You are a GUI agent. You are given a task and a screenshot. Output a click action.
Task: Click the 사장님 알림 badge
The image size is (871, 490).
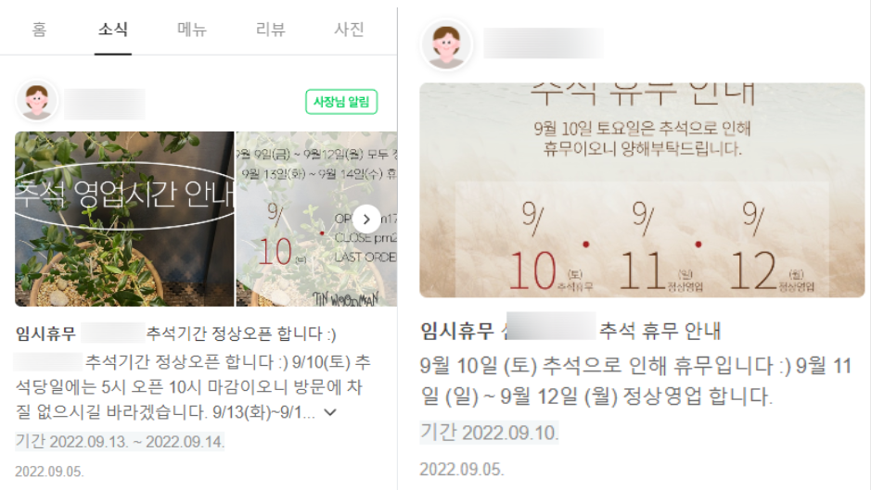pos(341,102)
